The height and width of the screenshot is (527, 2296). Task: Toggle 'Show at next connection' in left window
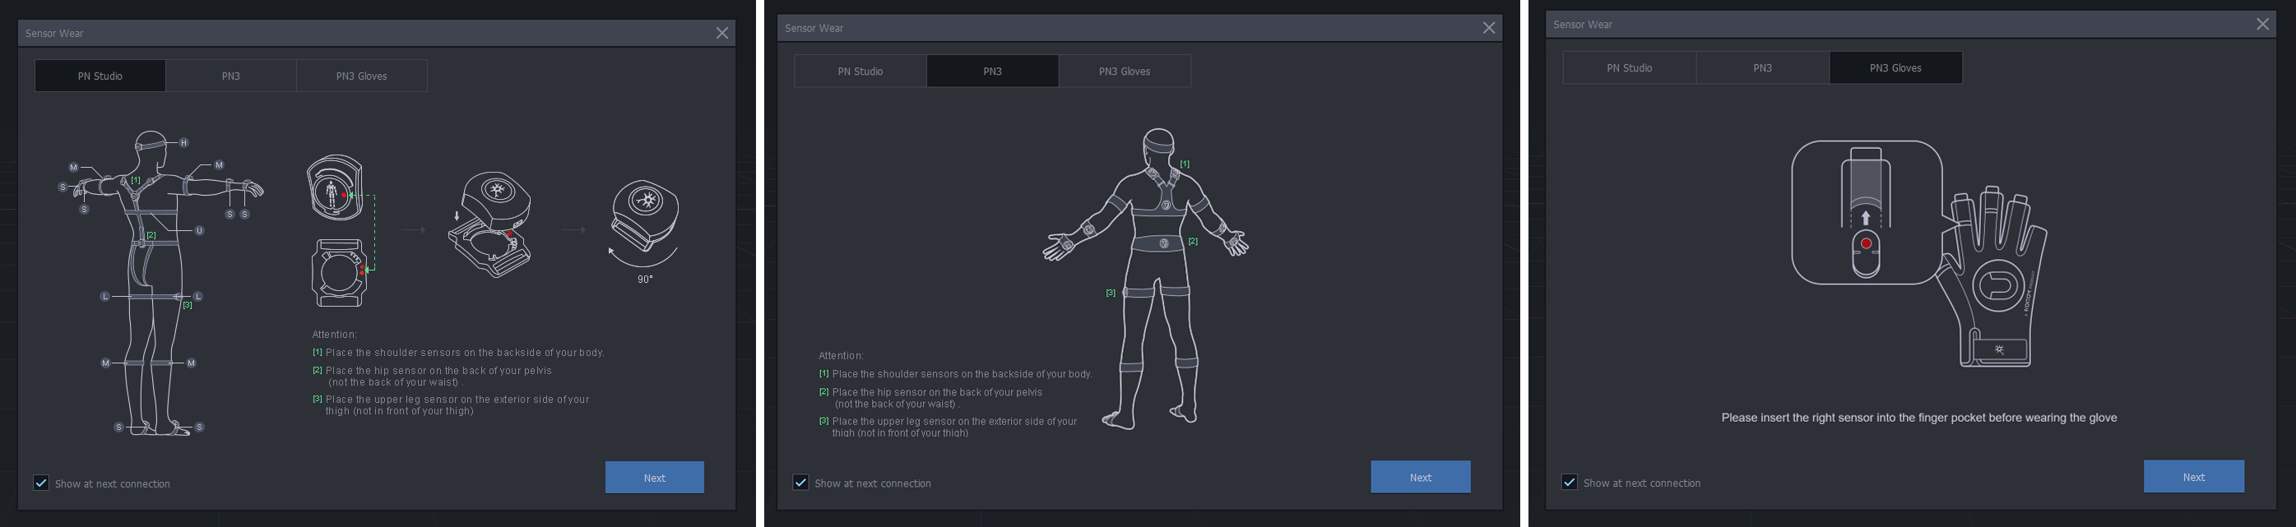pyautogui.click(x=41, y=483)
